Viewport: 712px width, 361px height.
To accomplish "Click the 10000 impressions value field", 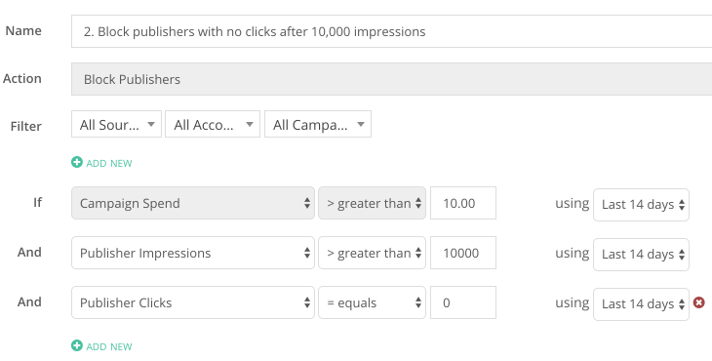I will (463, 253).
